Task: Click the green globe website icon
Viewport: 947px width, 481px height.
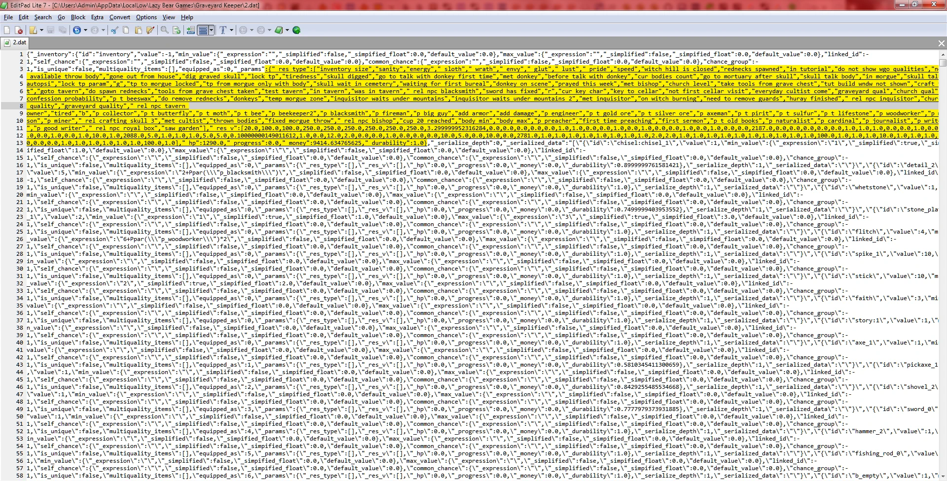Action: [x=296, y=30]
